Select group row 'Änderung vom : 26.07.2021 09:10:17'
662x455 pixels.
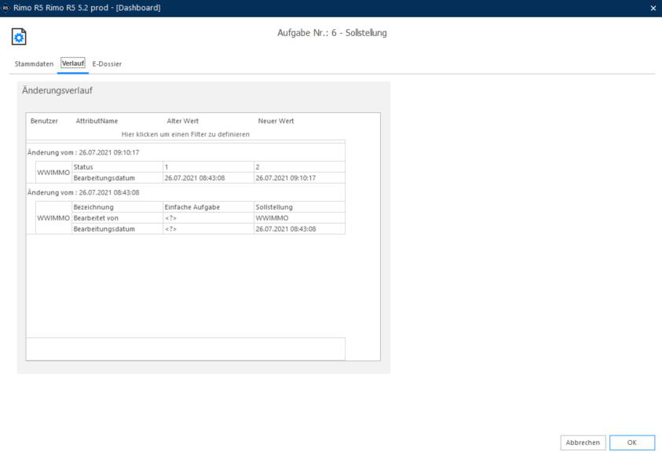186,152
